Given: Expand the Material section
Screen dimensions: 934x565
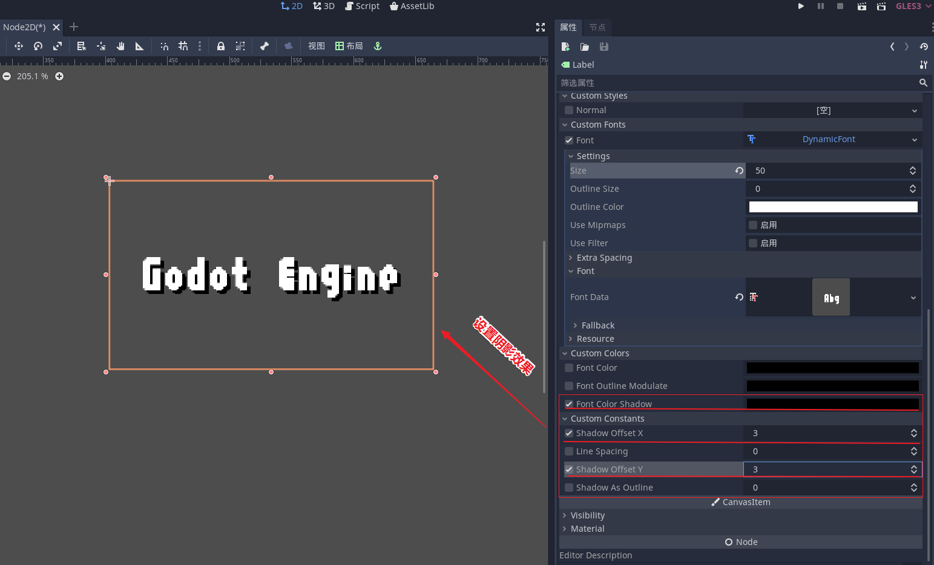Looking at the screenshot, I should (x=565, y=529).
